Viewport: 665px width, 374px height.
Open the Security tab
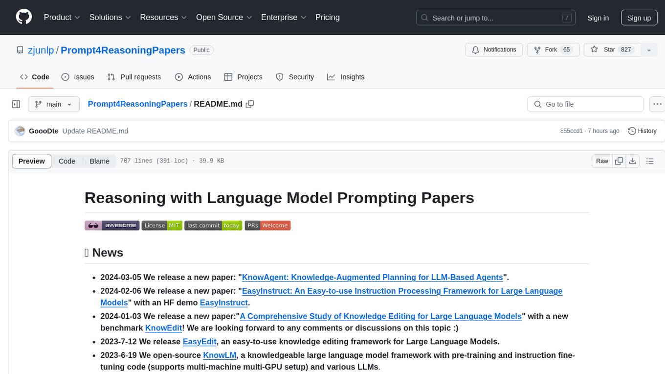point(295,77)
